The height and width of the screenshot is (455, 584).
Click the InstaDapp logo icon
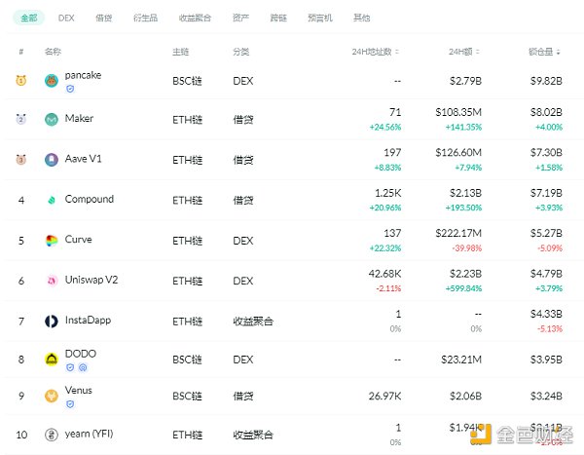pos(51,320)
